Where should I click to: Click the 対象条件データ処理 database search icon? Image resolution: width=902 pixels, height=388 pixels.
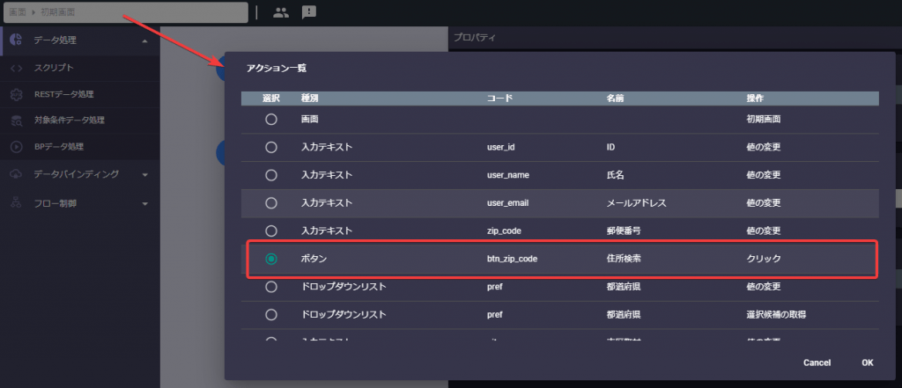[17, 121]
